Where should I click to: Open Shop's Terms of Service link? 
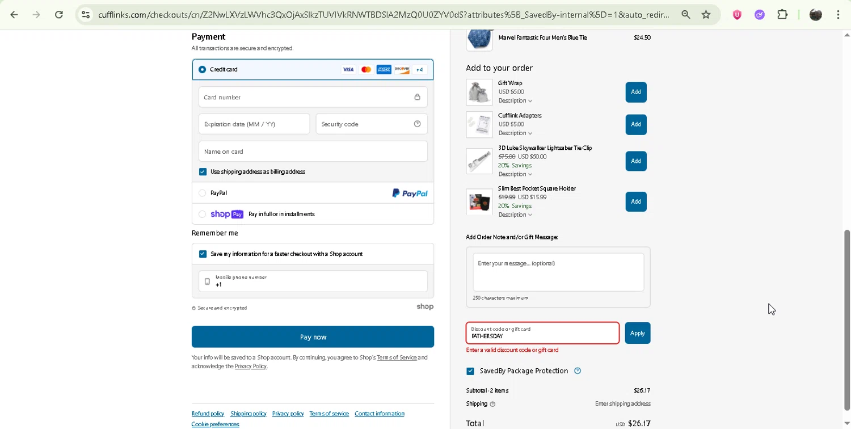[397, 357]
